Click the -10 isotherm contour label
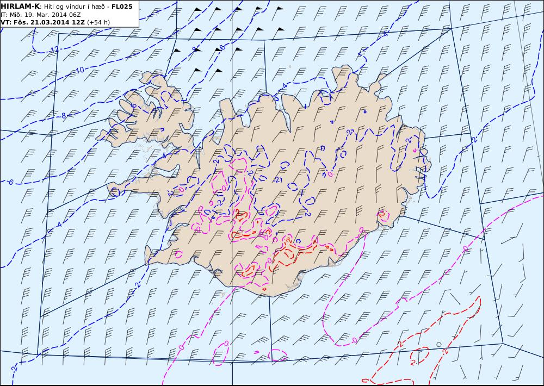The width and height of the screenshot is (544, 386). click(x=79, y=70)
